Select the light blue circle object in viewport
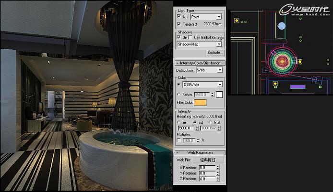Image resolution: width=333 pixels, height=192 pixels. point(282,26)
